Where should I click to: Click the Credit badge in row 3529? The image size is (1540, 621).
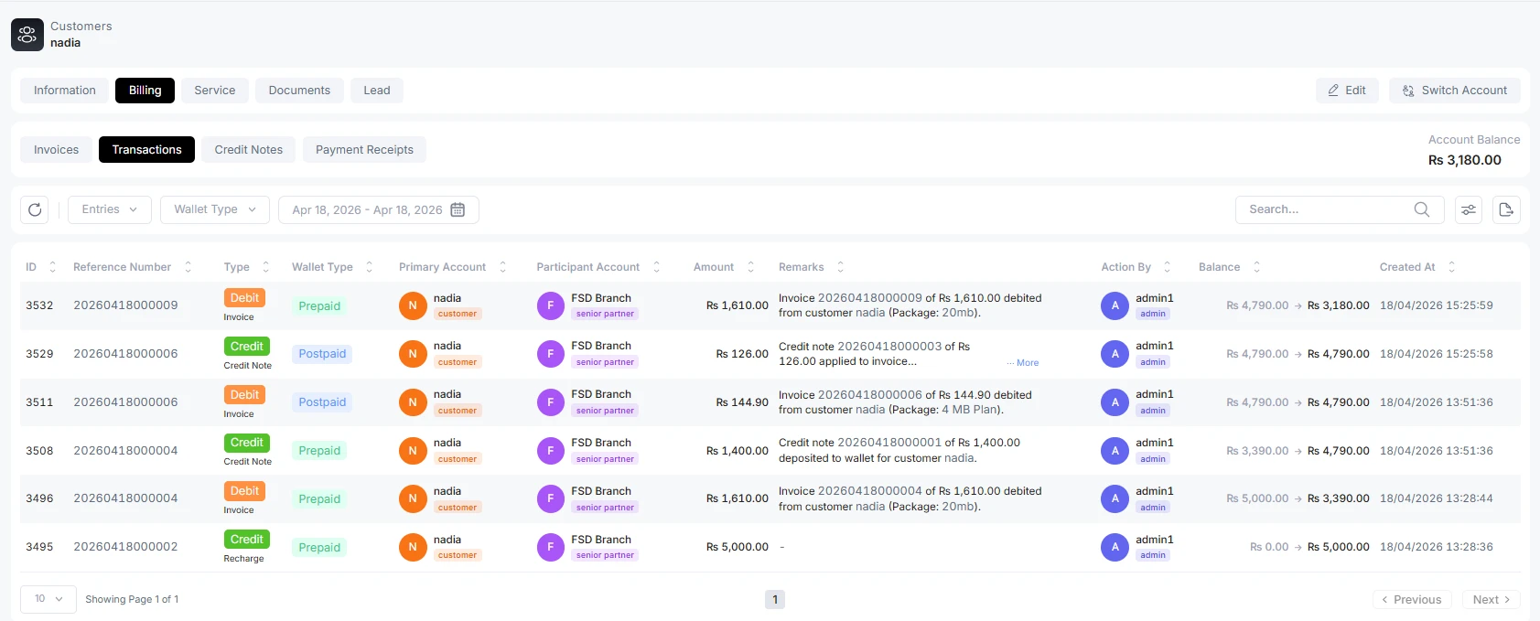click(247, 347)
